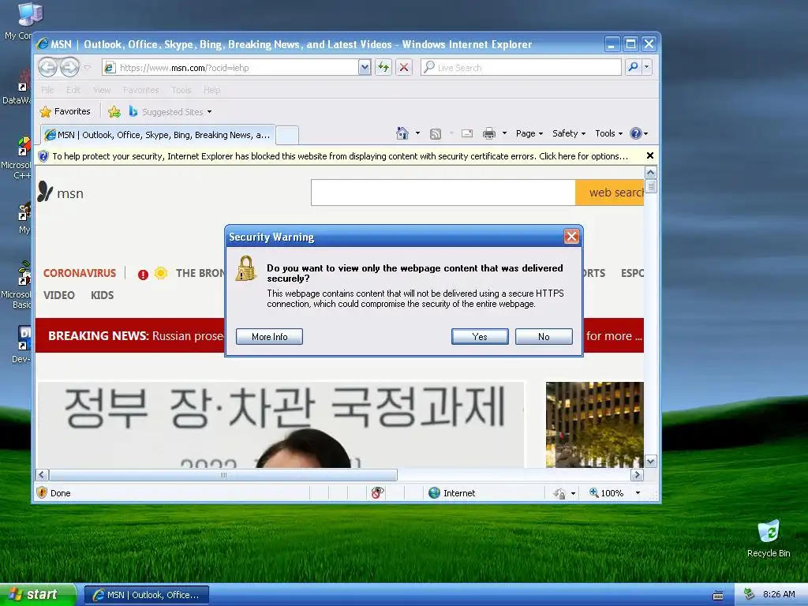Click the Internet zone globe icon

(x=435, y=493)
